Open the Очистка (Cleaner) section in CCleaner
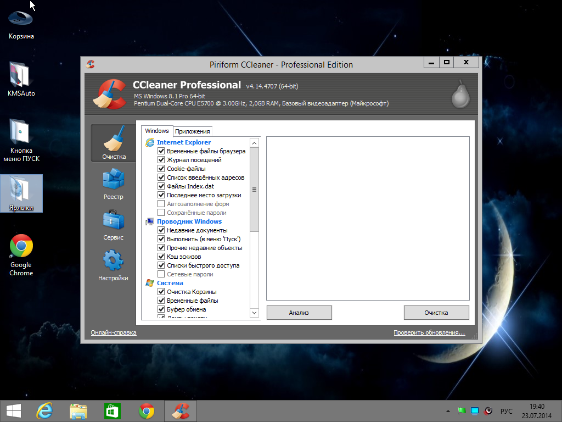This screenshot has width=562, height=422. [113, 143]
